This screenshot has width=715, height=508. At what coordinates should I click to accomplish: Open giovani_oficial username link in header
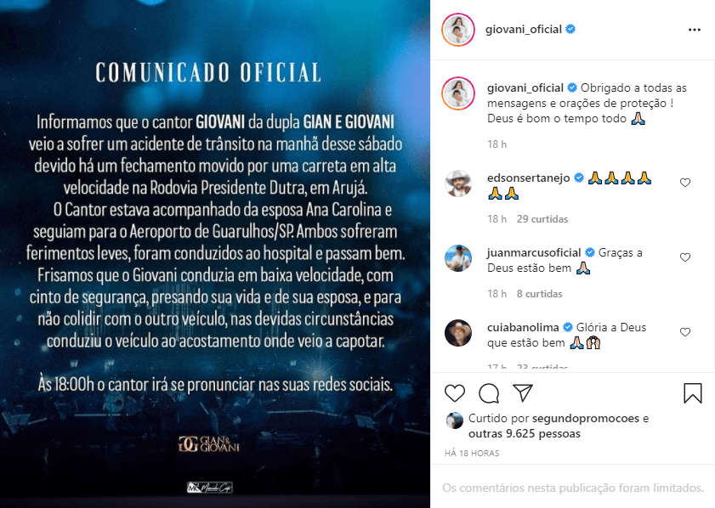(x=524, y=29)
